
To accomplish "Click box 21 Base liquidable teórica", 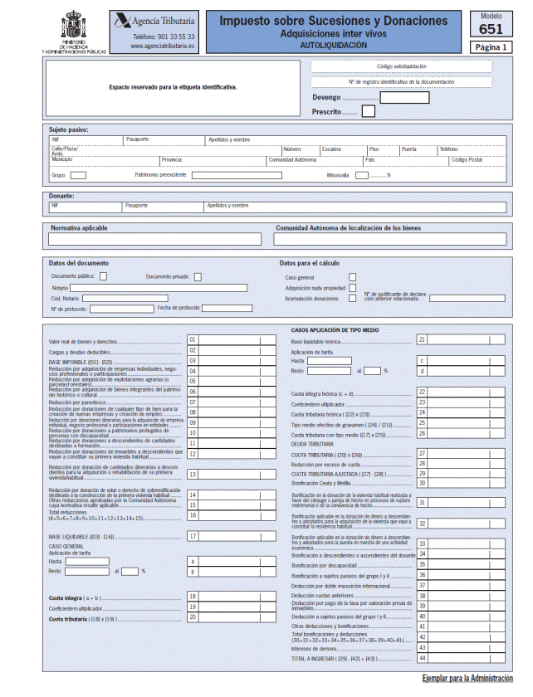I will point(467,340).
